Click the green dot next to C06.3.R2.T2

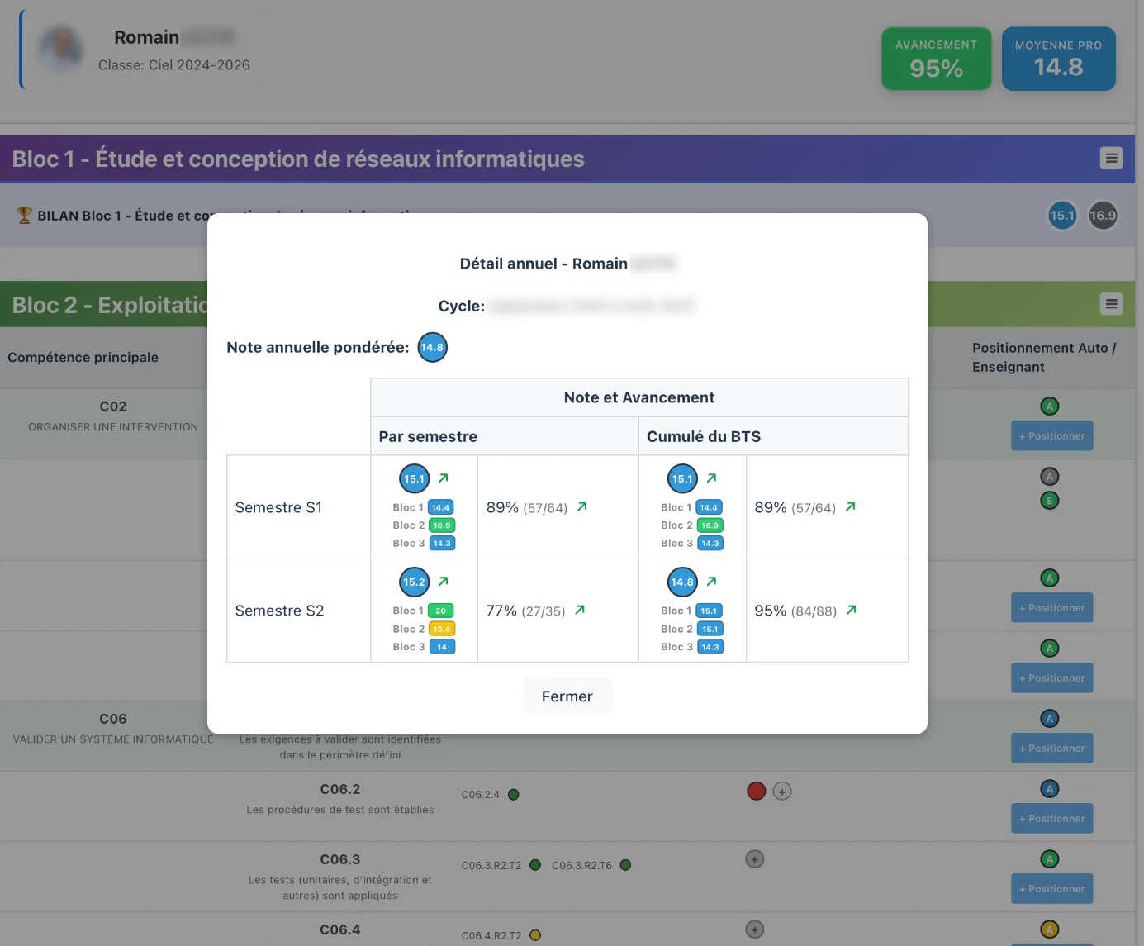(x=535, y=864)
